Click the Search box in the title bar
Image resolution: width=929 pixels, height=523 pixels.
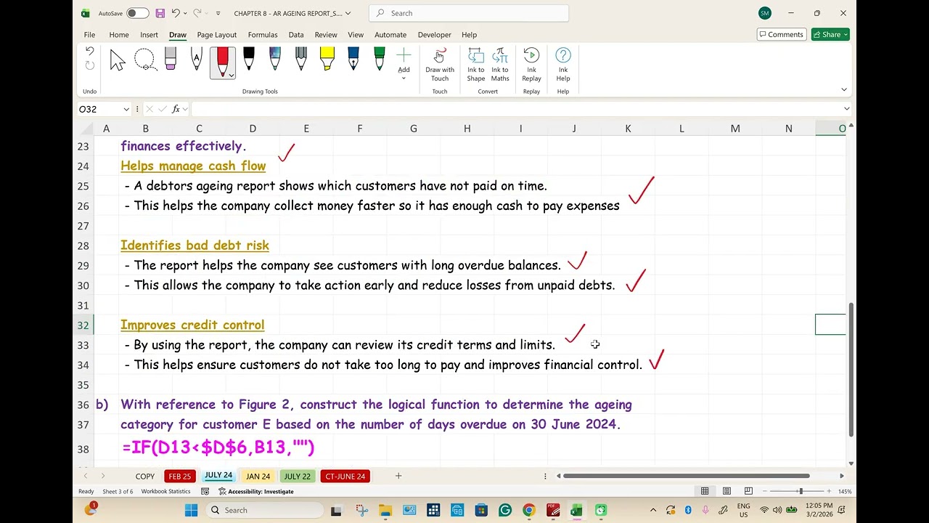pyautogui.click(x=469, y=13)
